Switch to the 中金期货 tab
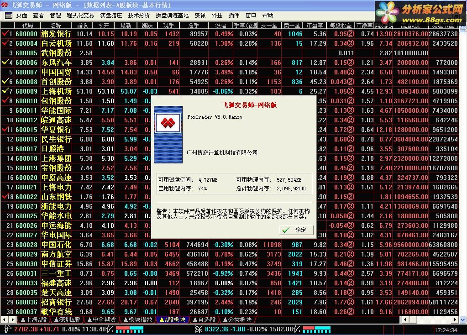 coord(101,320)
